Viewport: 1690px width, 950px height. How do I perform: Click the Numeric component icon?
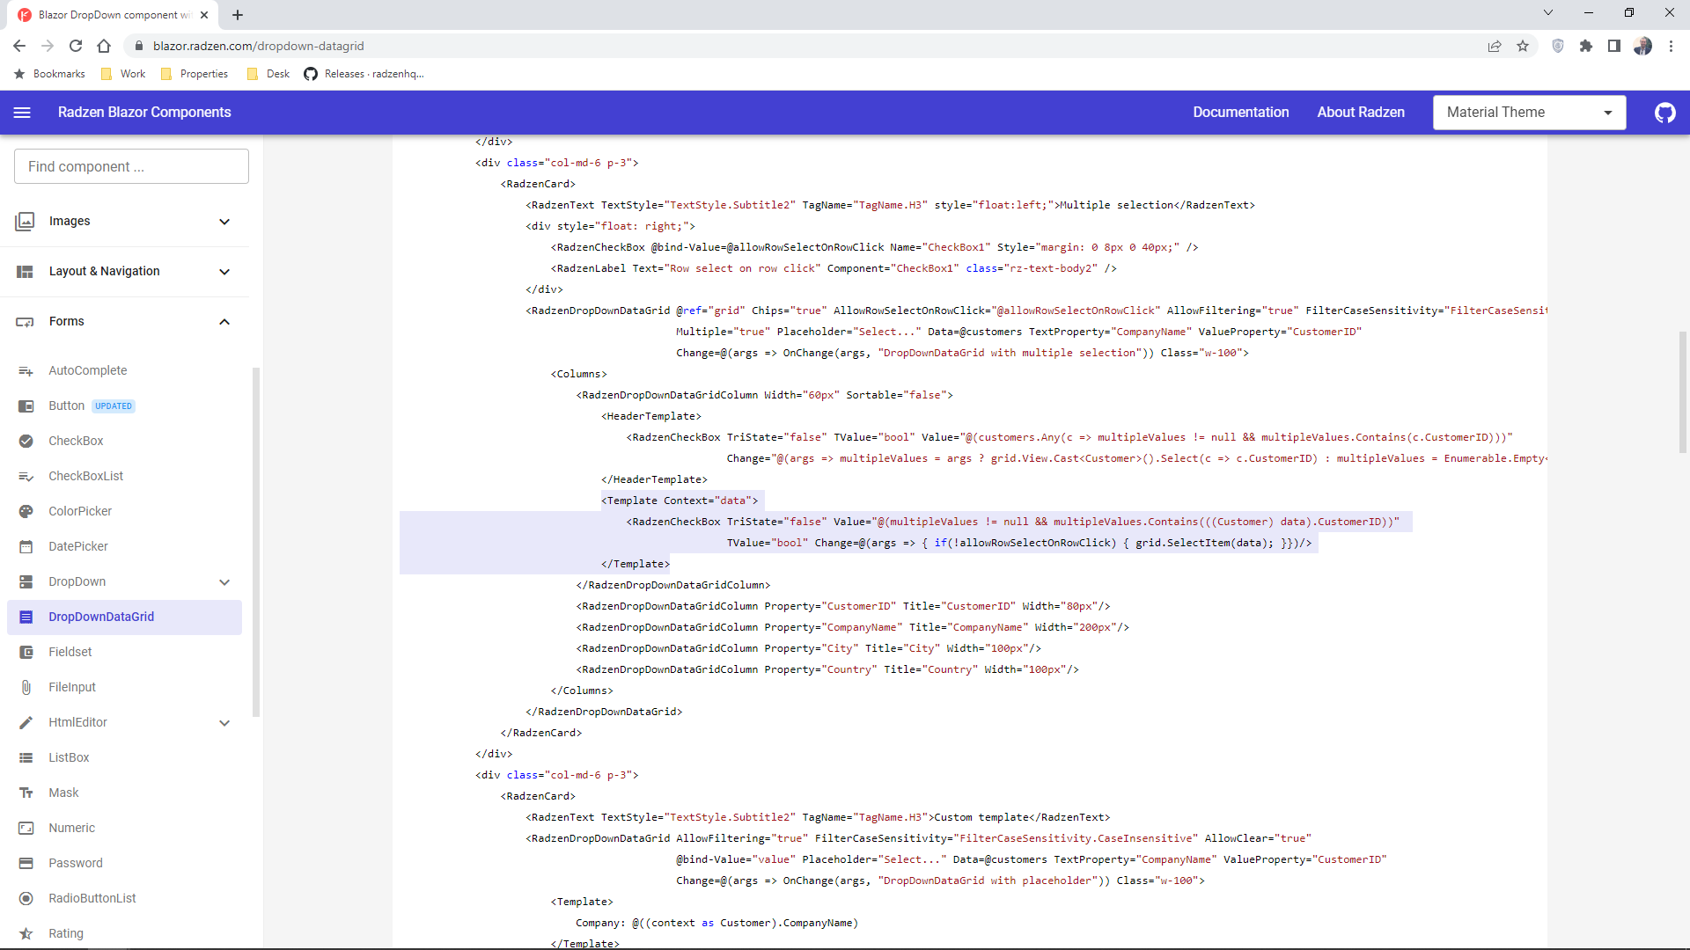pos(27,828)
